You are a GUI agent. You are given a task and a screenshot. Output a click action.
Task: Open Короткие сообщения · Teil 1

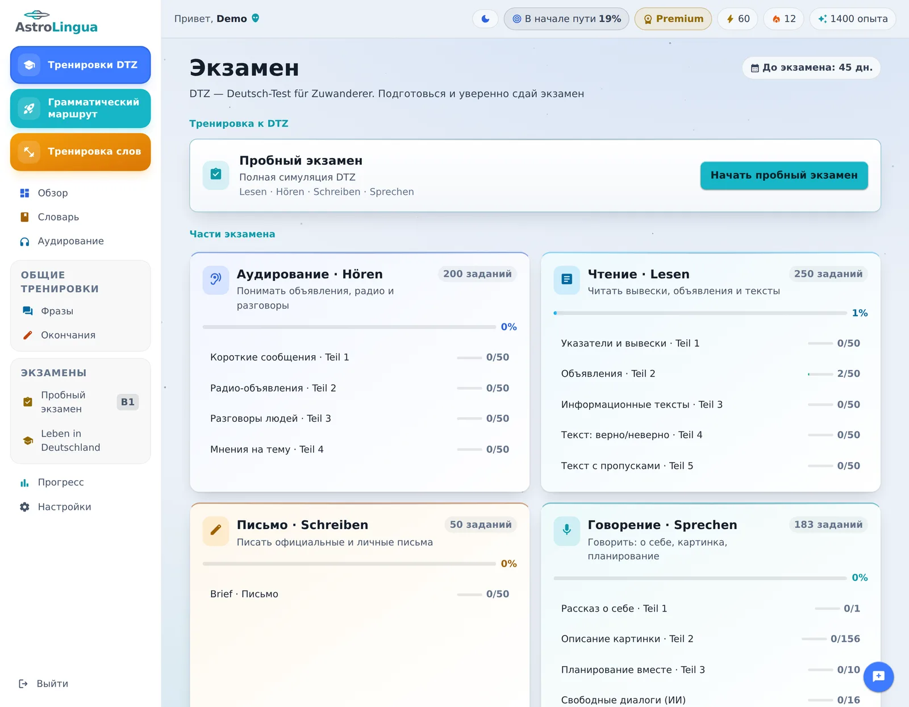coord(360,357)
